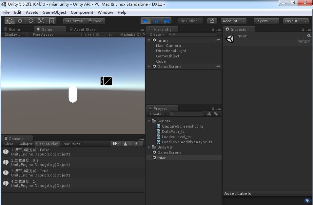Toggle Local handle rotation
This screenshot has width=313, height=205.
pos(95,21)
